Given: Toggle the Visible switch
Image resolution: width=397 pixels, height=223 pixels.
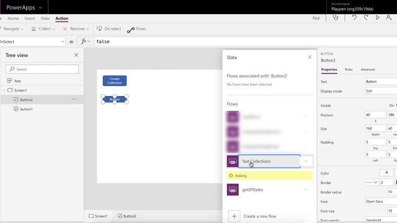Looking at the screenshot, I should pyautogui.click(x=393, y=105).
